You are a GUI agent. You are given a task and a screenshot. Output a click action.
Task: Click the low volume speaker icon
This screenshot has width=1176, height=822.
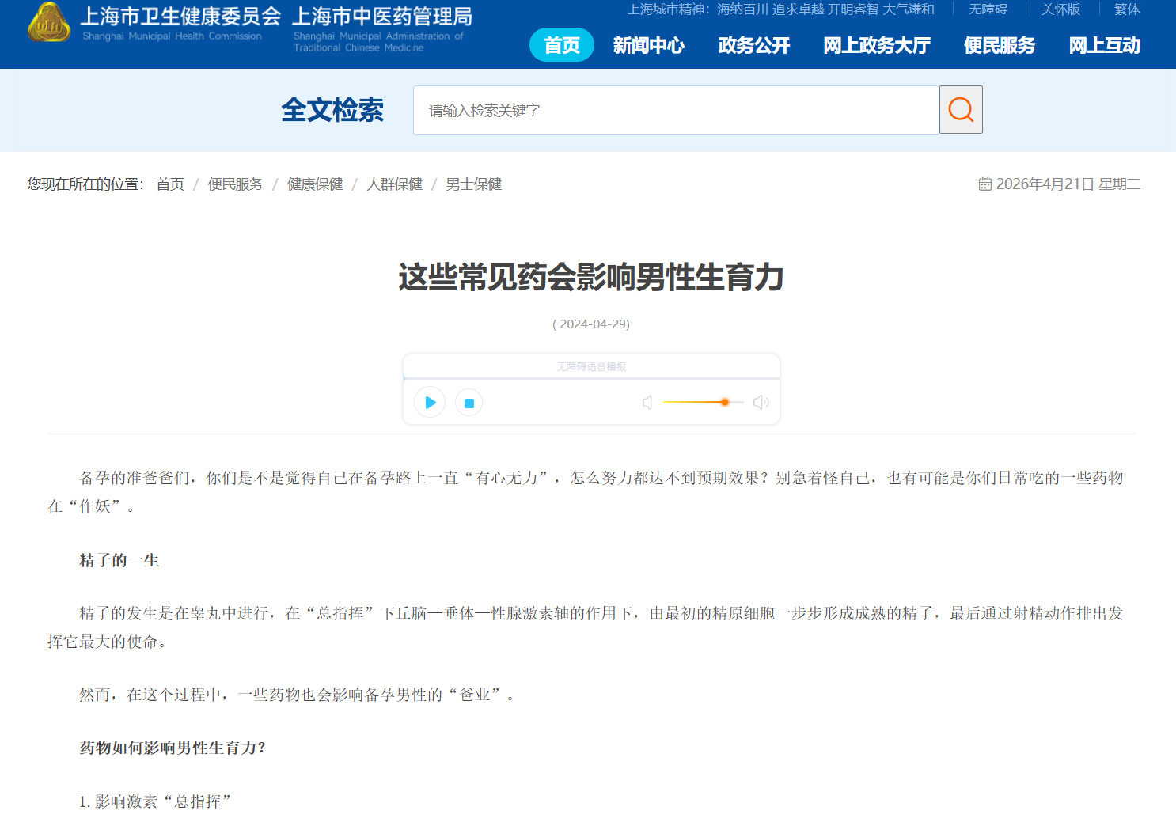(647, 403)
